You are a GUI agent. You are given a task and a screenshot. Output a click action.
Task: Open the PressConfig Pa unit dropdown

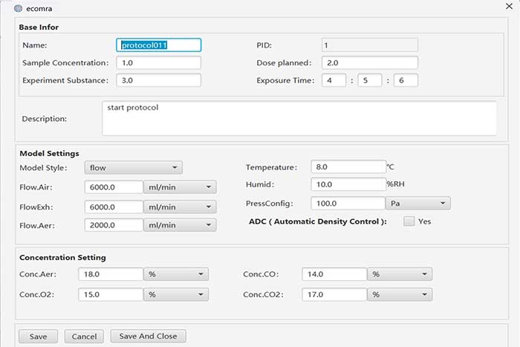point(417,203)
